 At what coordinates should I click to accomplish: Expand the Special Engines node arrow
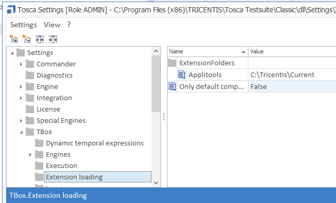point(21,121)
